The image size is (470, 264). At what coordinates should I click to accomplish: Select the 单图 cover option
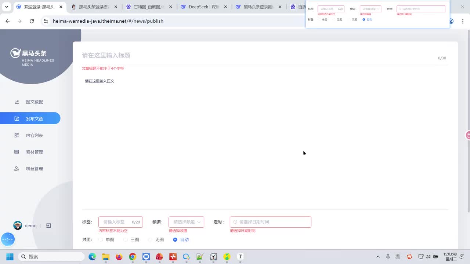tap(106, 239)
